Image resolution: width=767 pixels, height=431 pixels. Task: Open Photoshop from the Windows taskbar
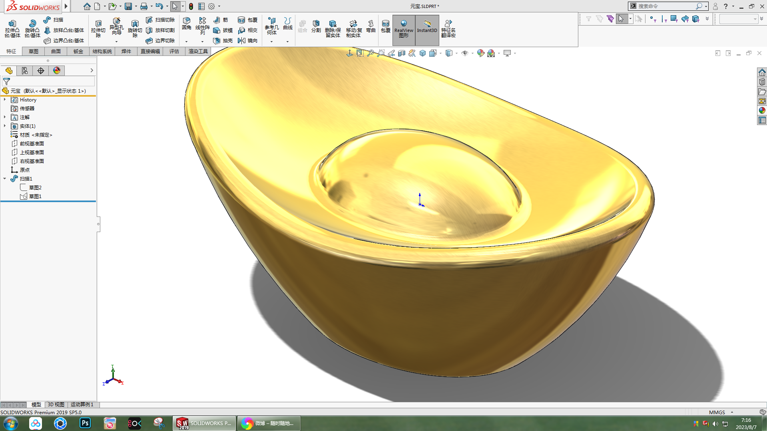pos(85,423)
